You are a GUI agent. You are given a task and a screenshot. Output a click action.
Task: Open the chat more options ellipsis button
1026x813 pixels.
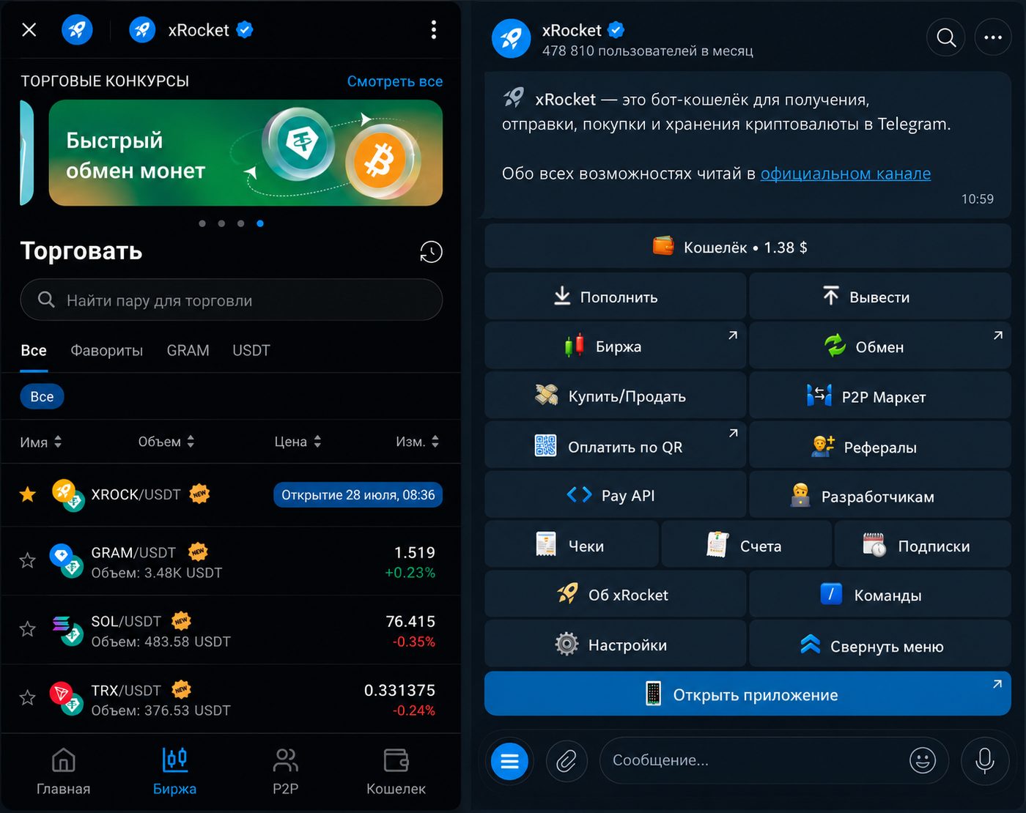coord(993,37)
